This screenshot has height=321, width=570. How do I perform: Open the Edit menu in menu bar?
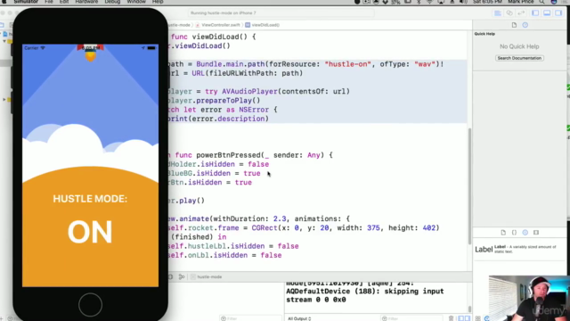(64, 2)
